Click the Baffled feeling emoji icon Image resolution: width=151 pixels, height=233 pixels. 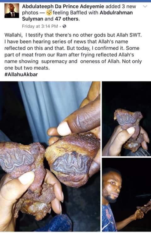pyautogui.click(x=49, y=13)
